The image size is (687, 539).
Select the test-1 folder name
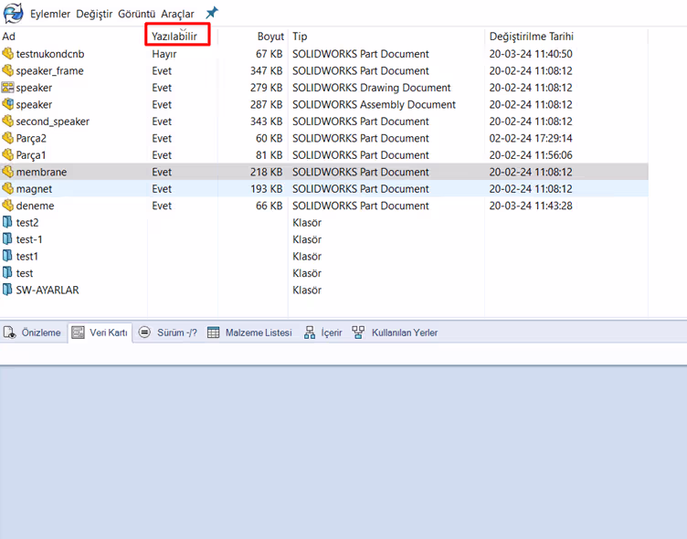(x=29, y=239)
